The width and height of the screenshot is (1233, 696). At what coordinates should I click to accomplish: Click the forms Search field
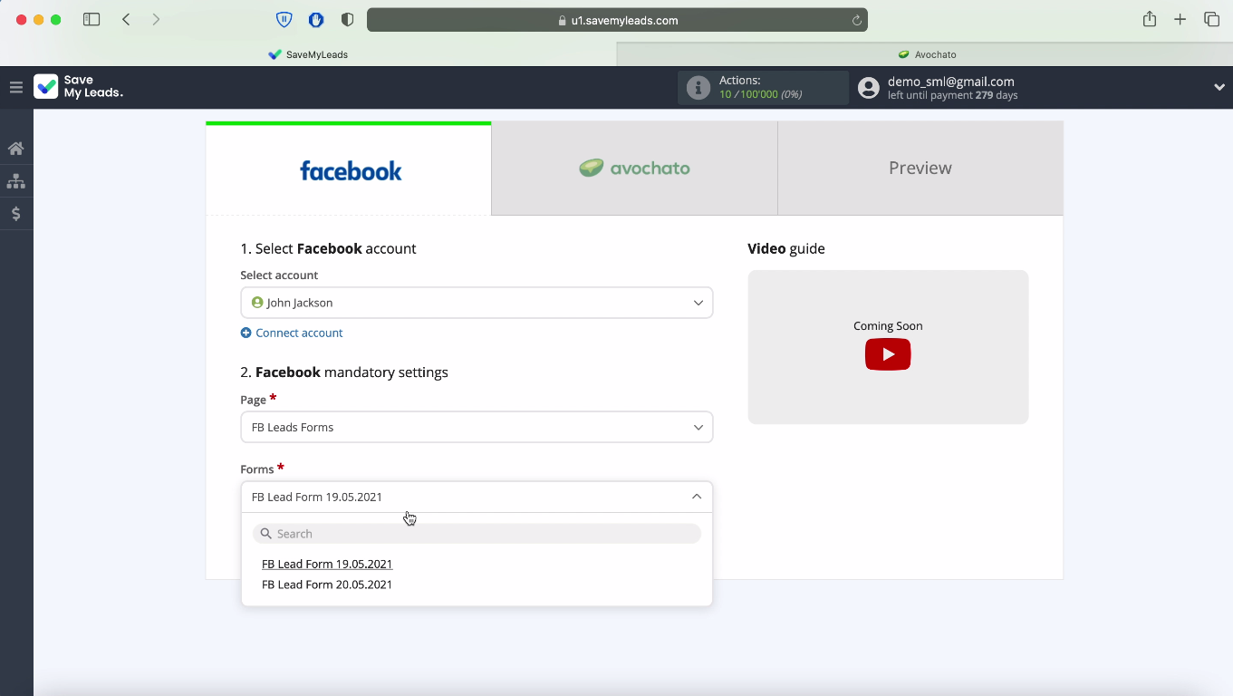pos(477,534)
